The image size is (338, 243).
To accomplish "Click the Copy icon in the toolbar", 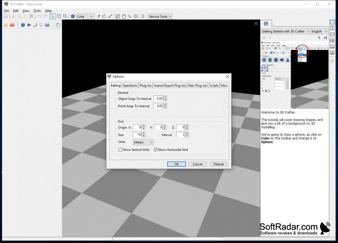I will tap(19, 16).
